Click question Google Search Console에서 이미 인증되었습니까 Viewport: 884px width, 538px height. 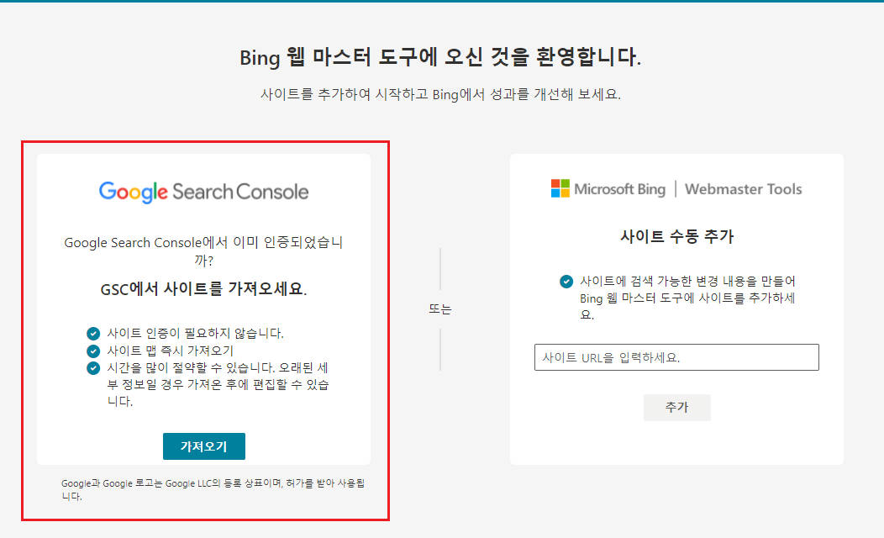(203, 251)
